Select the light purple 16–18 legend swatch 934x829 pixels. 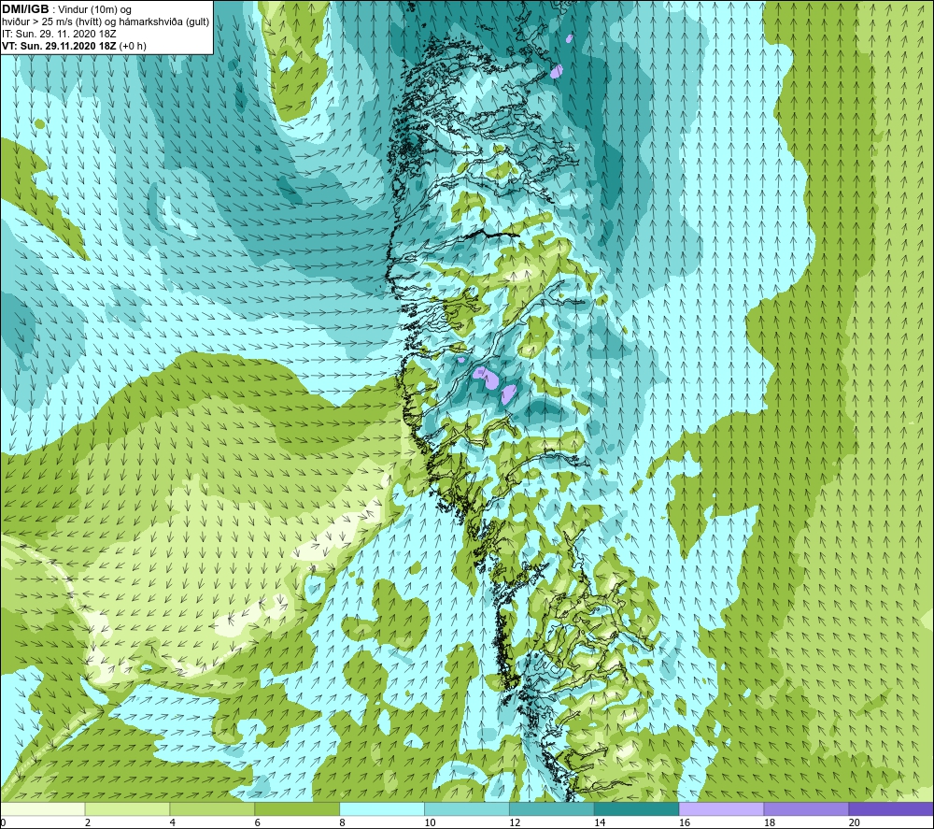coord(721,808)
